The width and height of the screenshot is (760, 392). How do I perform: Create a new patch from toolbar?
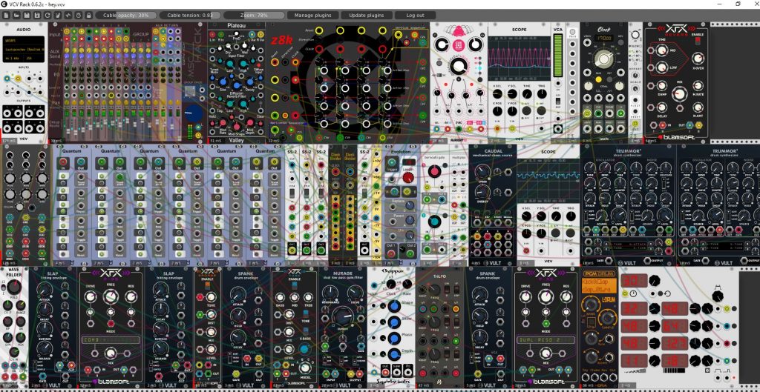coord(6,15)
